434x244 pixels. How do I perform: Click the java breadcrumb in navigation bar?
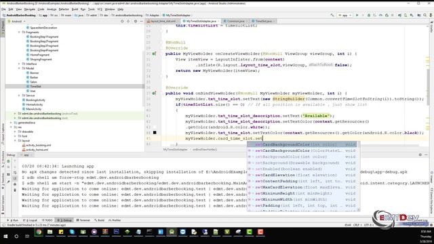(79, 15)
